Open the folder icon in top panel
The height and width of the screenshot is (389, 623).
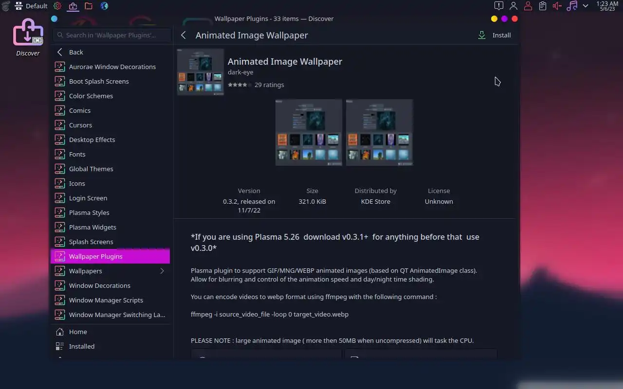[89, 6]
